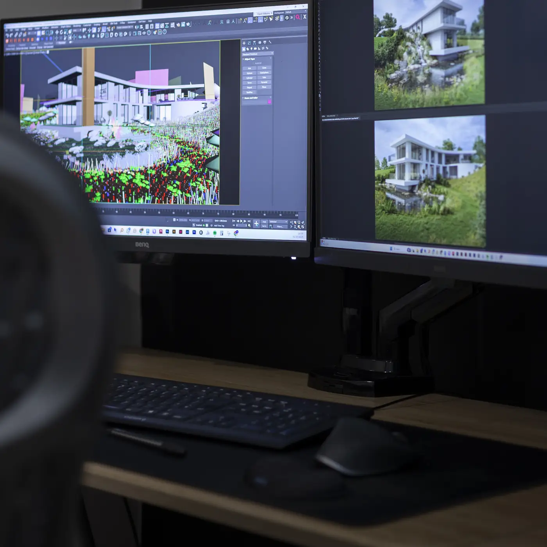Click the Plane primitive button
The height and width of the screenshot is (547, 547).
point(264,87)
